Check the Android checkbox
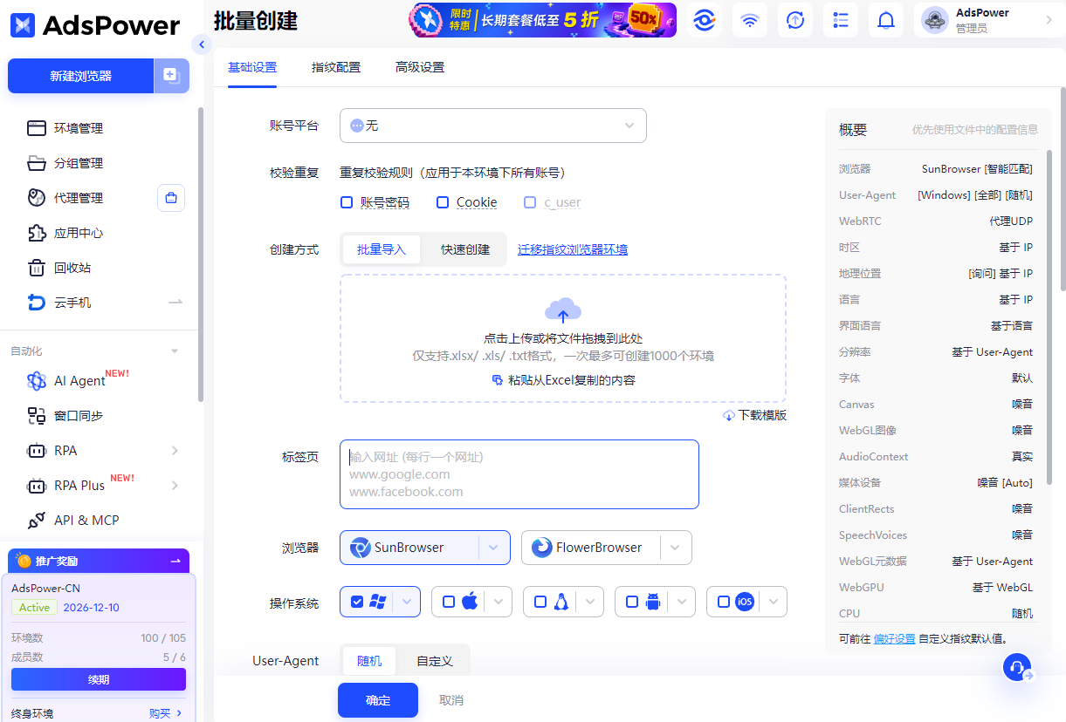Screen dimensions: 1066x722 click(x=632, y=602)
